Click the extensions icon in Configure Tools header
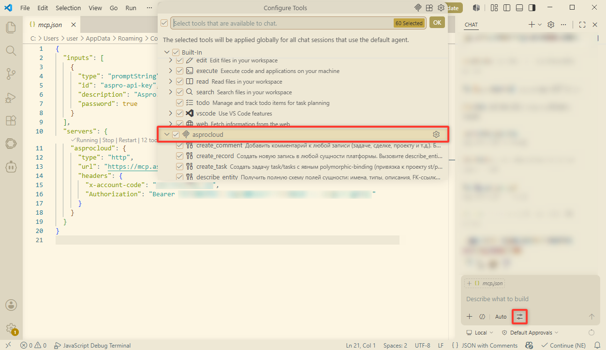The image size is (606, 350). (x=429, y=8)
